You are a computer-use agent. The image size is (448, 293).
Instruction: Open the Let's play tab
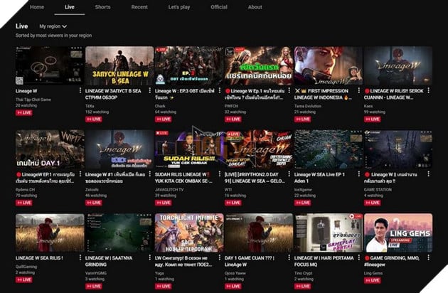click(179, 7)
